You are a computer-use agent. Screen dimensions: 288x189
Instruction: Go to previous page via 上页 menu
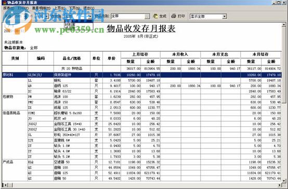60,8
